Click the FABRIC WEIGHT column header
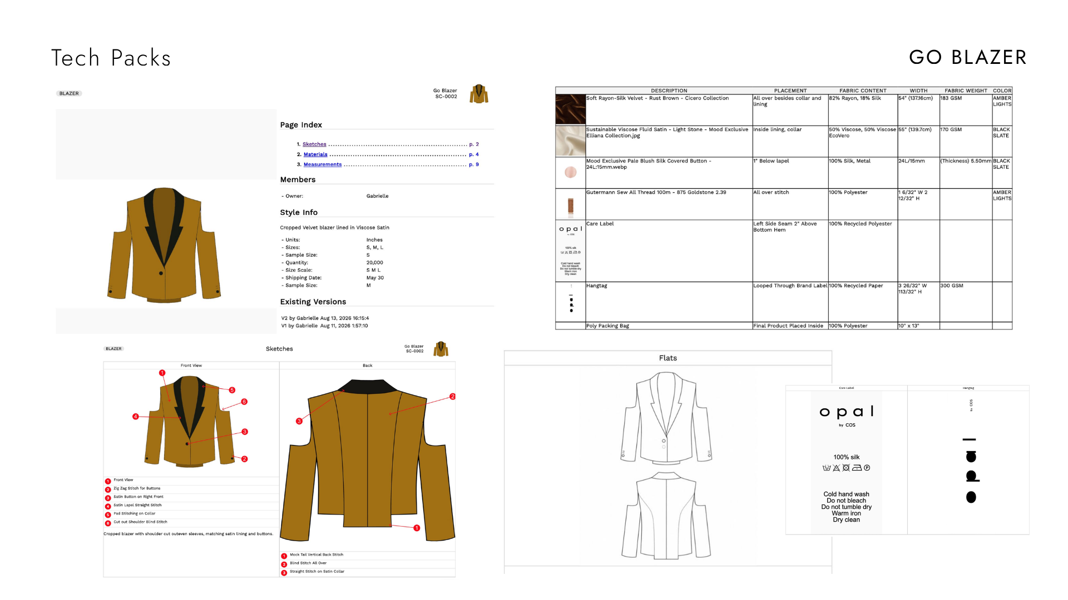This screenshot has height=600, width=1068. 966,91
